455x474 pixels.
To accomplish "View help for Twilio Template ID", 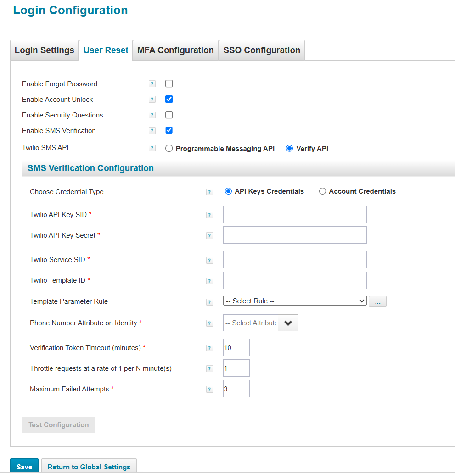I will [x=209, y=281].
